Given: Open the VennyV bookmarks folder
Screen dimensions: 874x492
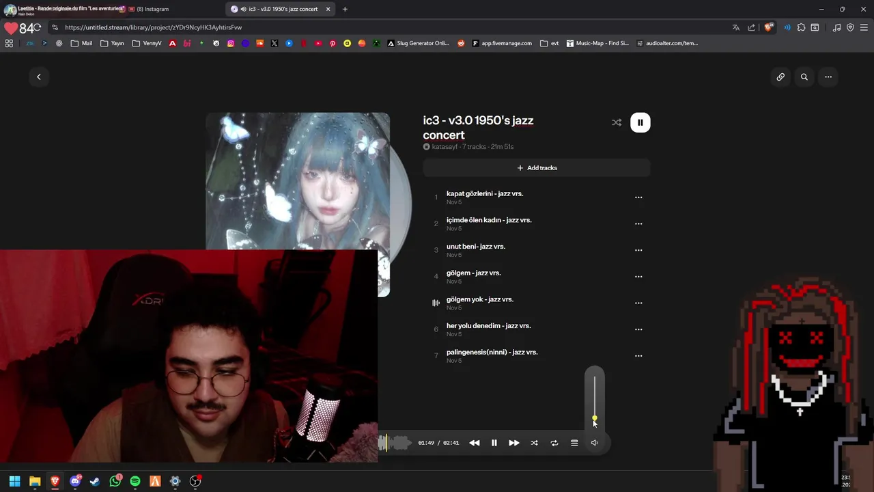Looking at the screenshot, I should [147, 43].
